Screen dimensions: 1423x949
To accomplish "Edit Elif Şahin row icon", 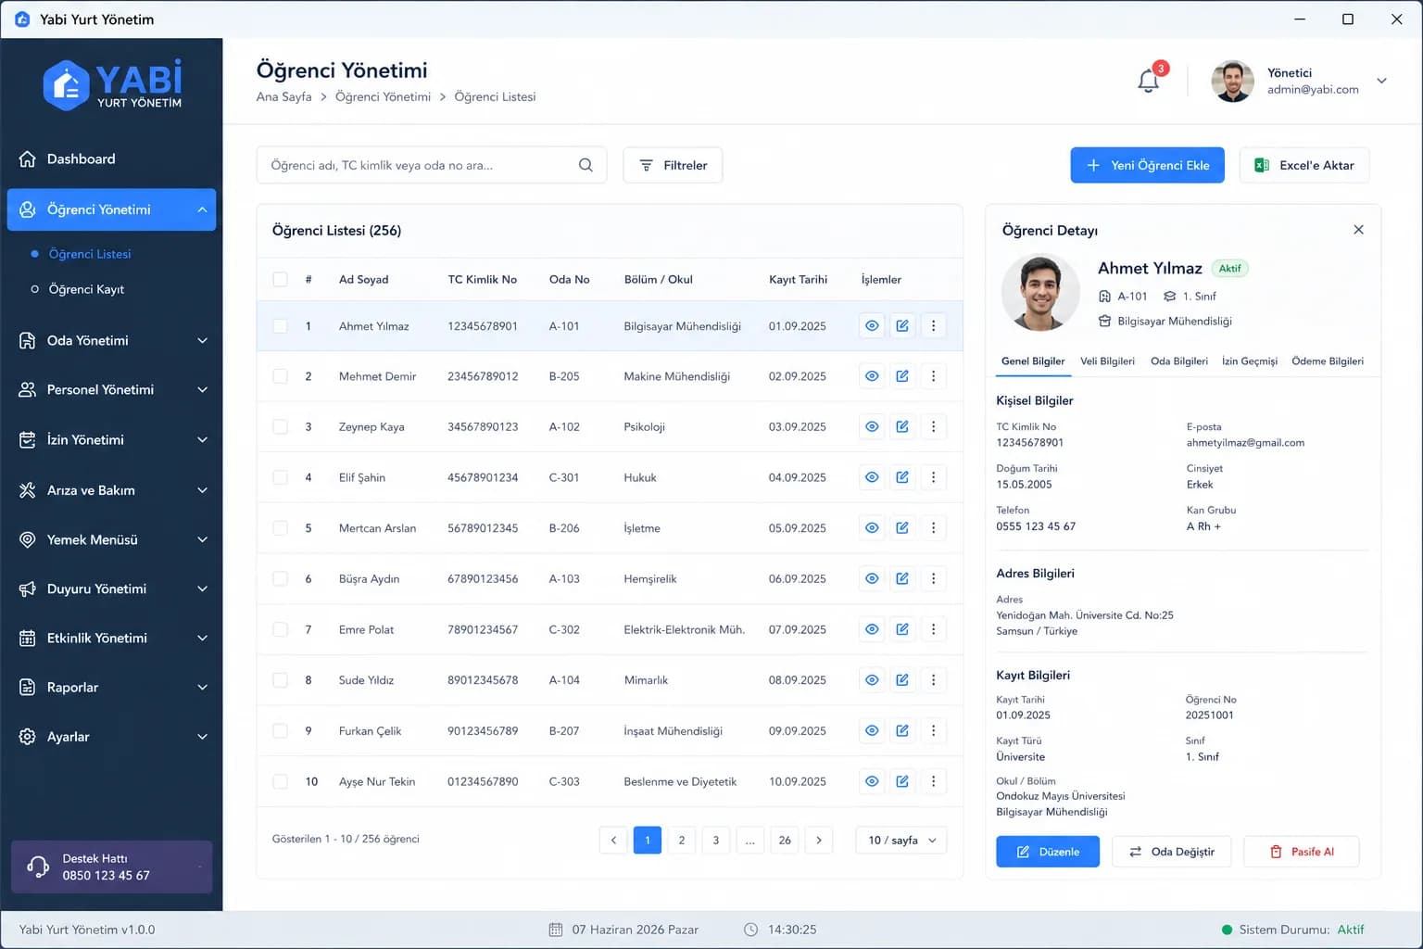I will click(x=902, y=477).
